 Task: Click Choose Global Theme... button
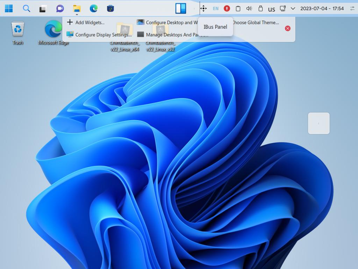click(256, 22)
